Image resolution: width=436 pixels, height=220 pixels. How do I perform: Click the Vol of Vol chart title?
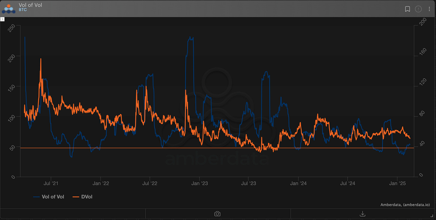point(30,5)
